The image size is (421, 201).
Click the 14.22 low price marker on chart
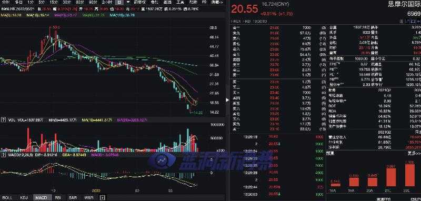point(198,113)
